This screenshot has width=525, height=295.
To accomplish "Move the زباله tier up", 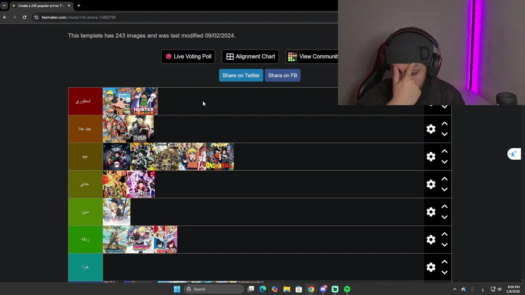I will point(444,234).
